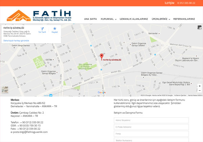Open UZMANLIK ALANLARIMIZ menu item
Viewport: 203px width, 142px height.
tap(134, 19)
